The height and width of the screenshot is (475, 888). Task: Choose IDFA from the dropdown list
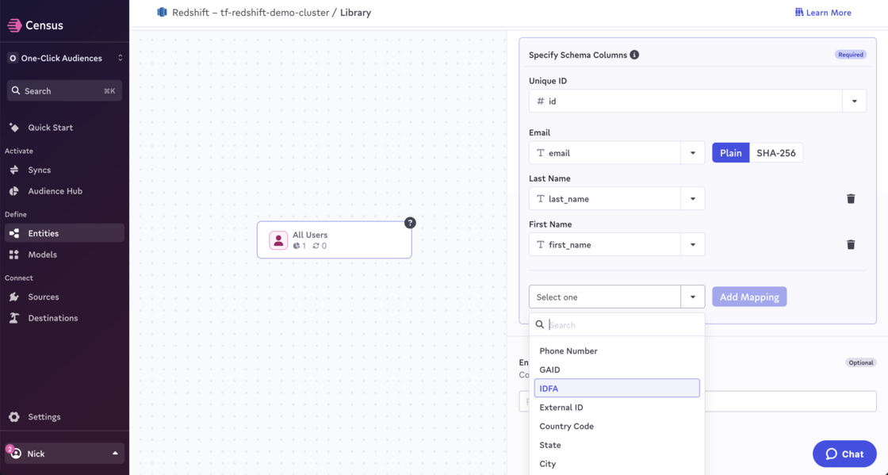coord(616,389)
